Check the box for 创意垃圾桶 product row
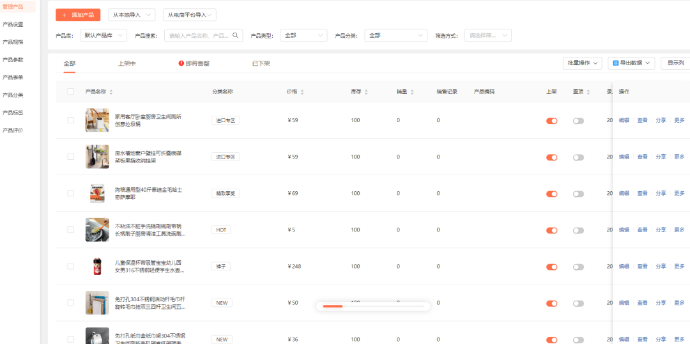This screenshot has height=344, width=690. (x=70, y=120)
